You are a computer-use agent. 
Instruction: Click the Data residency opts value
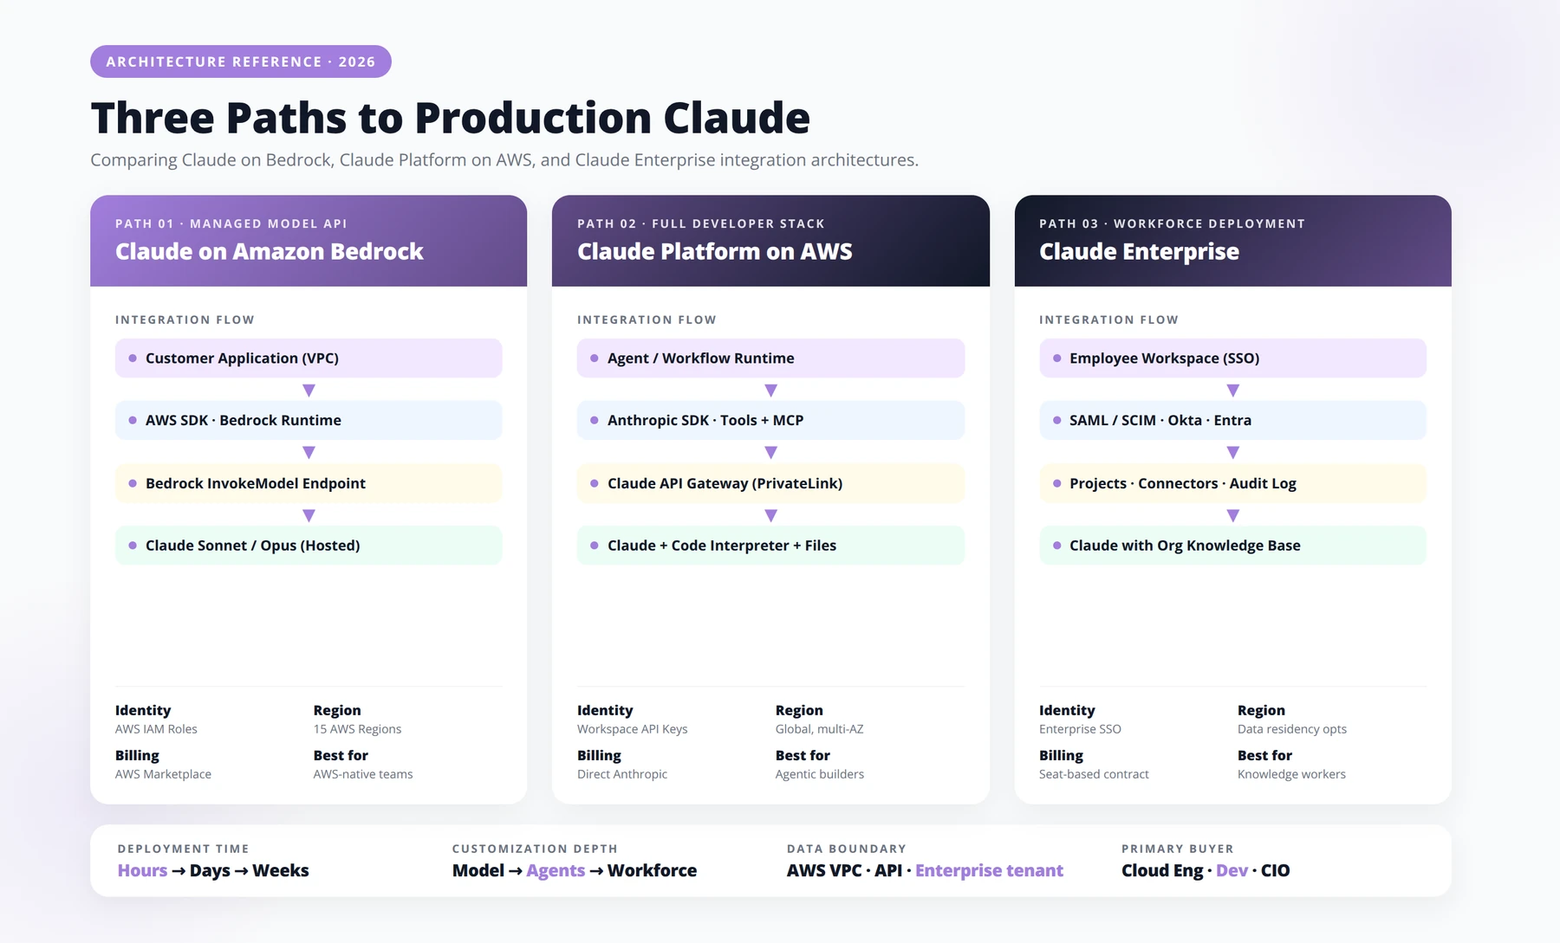click(1292, 729)
